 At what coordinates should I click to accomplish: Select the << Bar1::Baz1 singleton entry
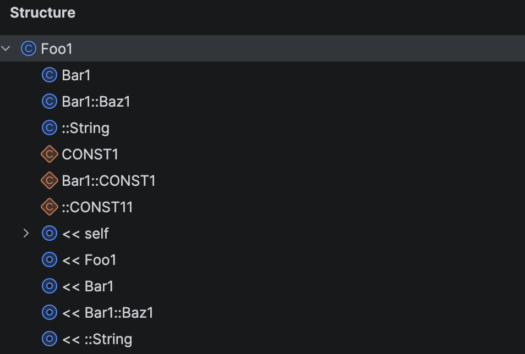point(107,313)
